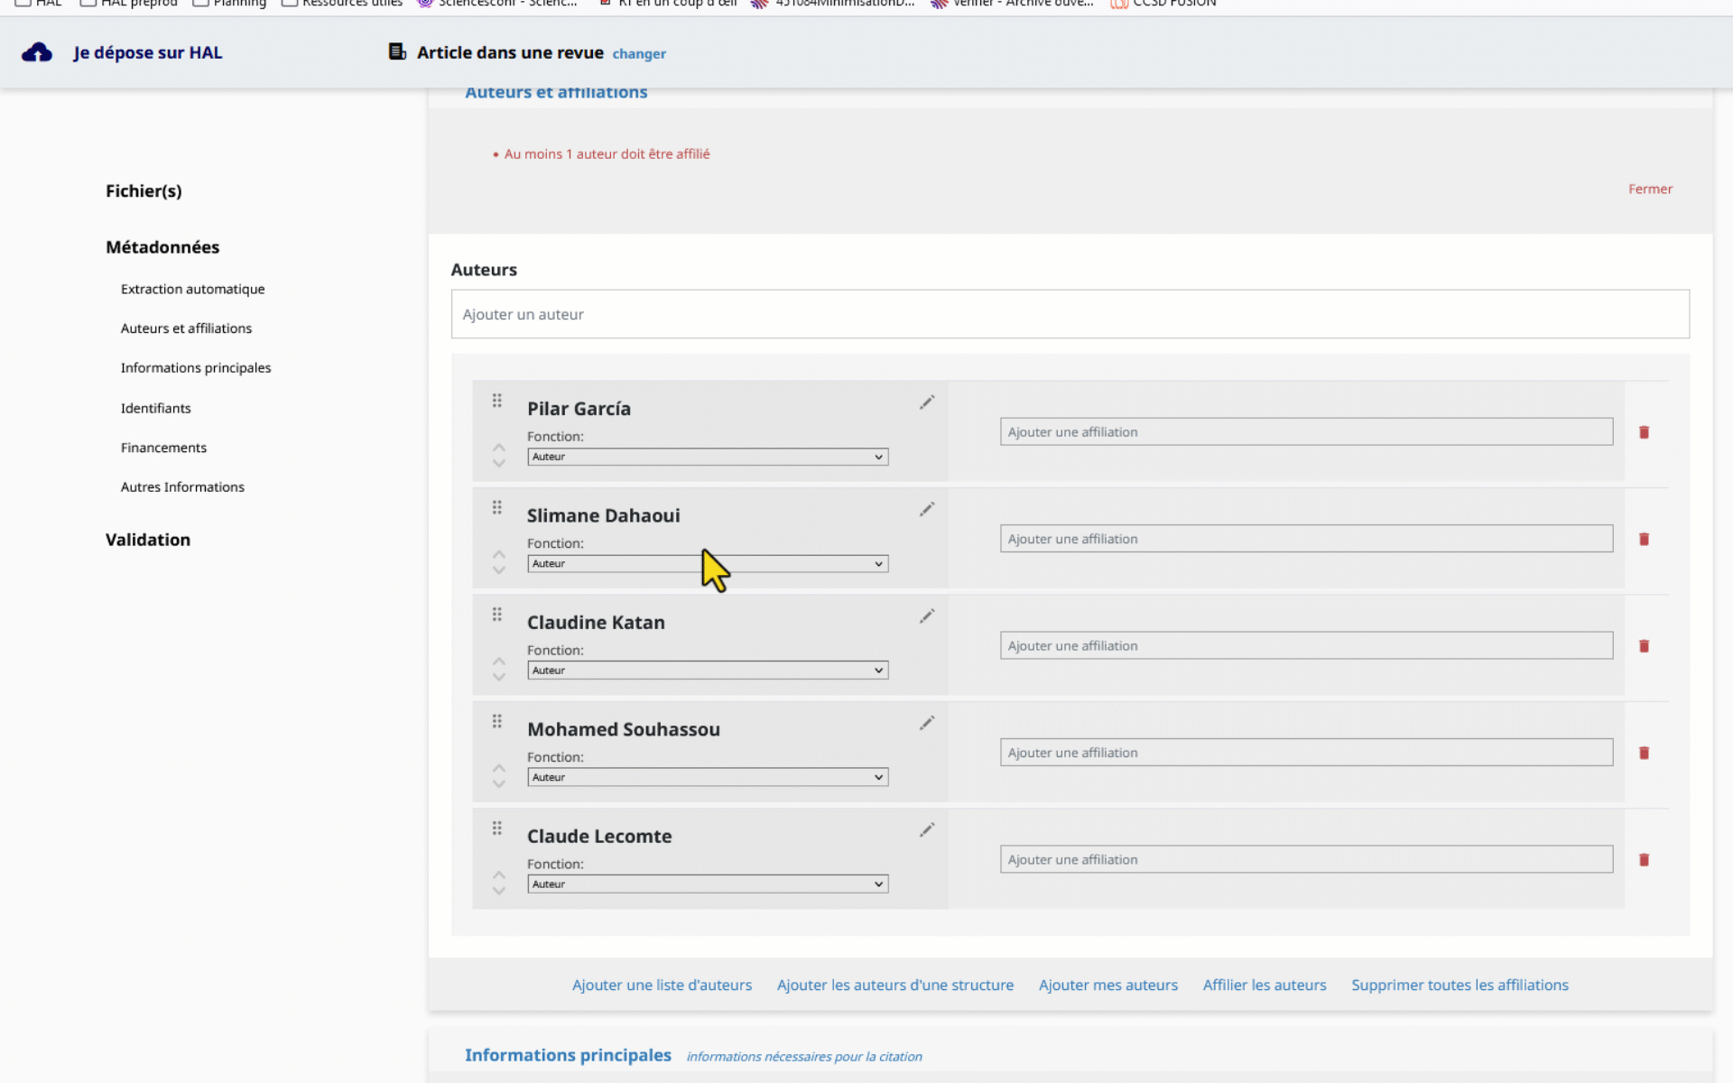Image resolution: width=1733 pixels, height=1083 pixels.
Task: Expand the Financements section
Action: (163, 447)
